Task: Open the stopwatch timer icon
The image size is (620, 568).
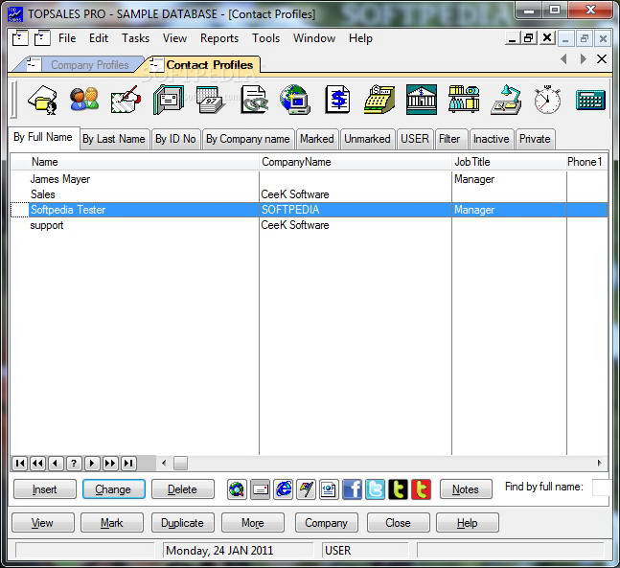Action: click(547, 100)
